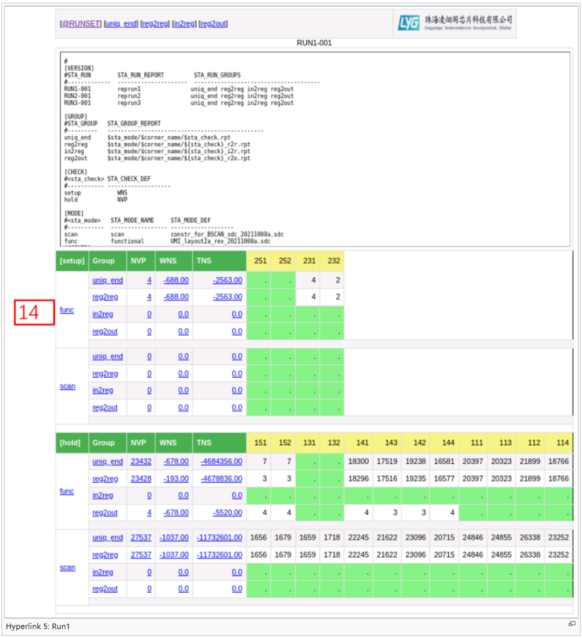Screen dimensions: 582x638
Task: Click the WNS -193.00 link
Action: [x=175, y=478]
